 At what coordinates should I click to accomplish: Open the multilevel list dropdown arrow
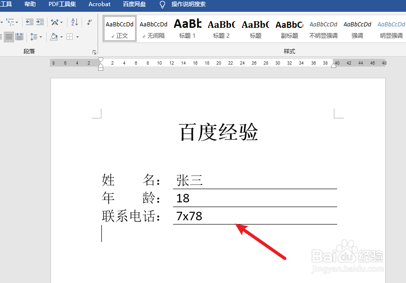tap(17, 23)
